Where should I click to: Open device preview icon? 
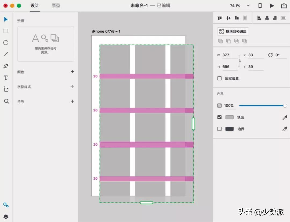[260, 6]
